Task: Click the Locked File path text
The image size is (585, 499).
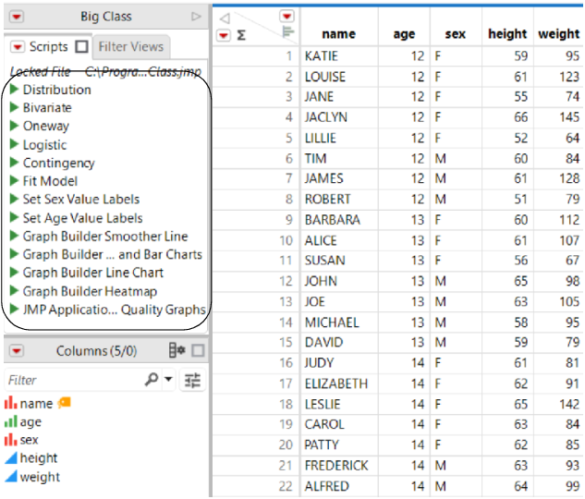Action: point(105,71)
